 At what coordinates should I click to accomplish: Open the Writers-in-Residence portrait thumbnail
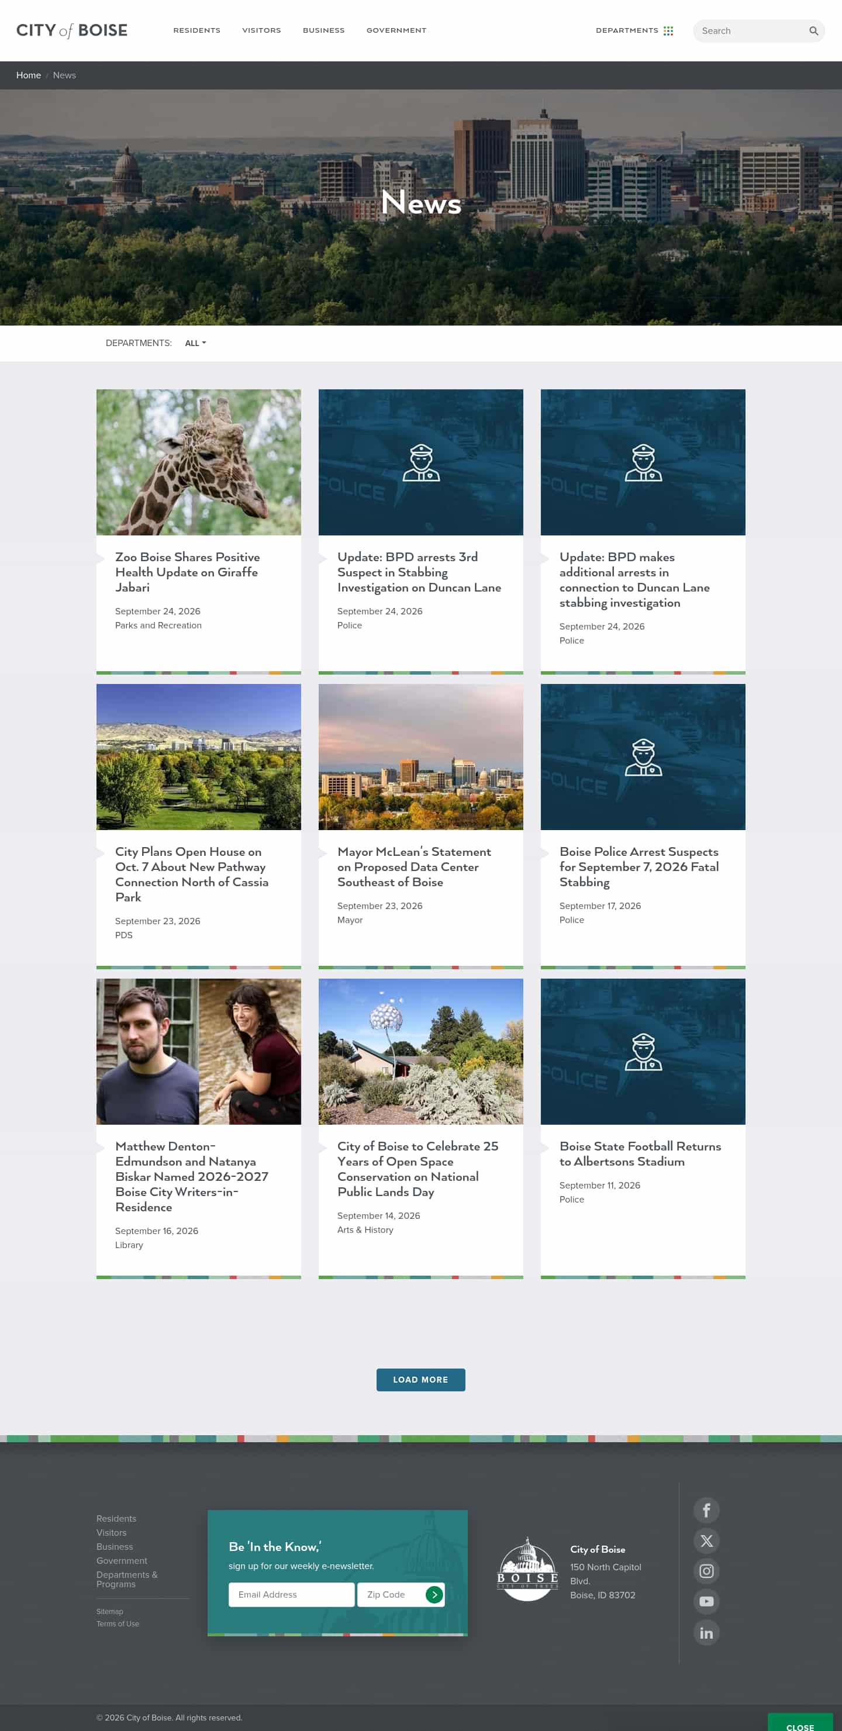[199, 1052]
